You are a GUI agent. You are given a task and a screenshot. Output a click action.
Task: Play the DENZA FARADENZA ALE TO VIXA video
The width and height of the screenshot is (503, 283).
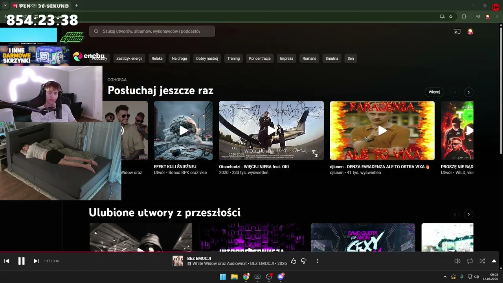(x=382, y=130)
